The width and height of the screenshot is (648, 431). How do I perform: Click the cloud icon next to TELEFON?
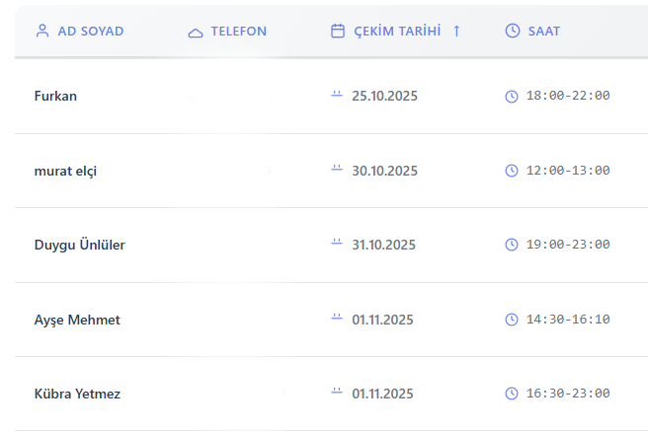tap(196, 32)
